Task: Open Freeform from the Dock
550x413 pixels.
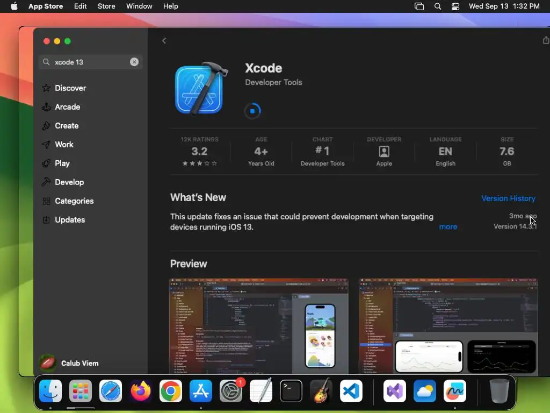Action: pyautogui.click(x=455, y=391)
